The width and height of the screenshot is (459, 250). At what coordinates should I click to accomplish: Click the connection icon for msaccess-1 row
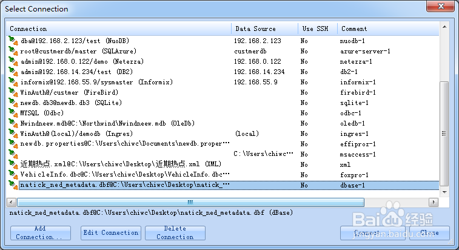tap(13, 154)
